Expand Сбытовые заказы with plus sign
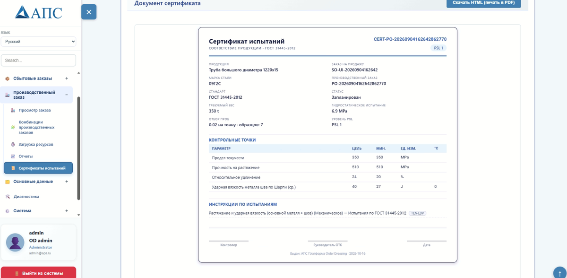The height and width of the screenshot is (278, 567). coord(67,78)
